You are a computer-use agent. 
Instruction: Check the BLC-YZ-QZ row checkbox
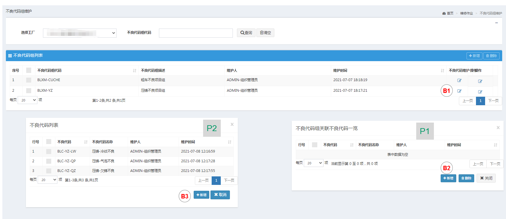49,171
